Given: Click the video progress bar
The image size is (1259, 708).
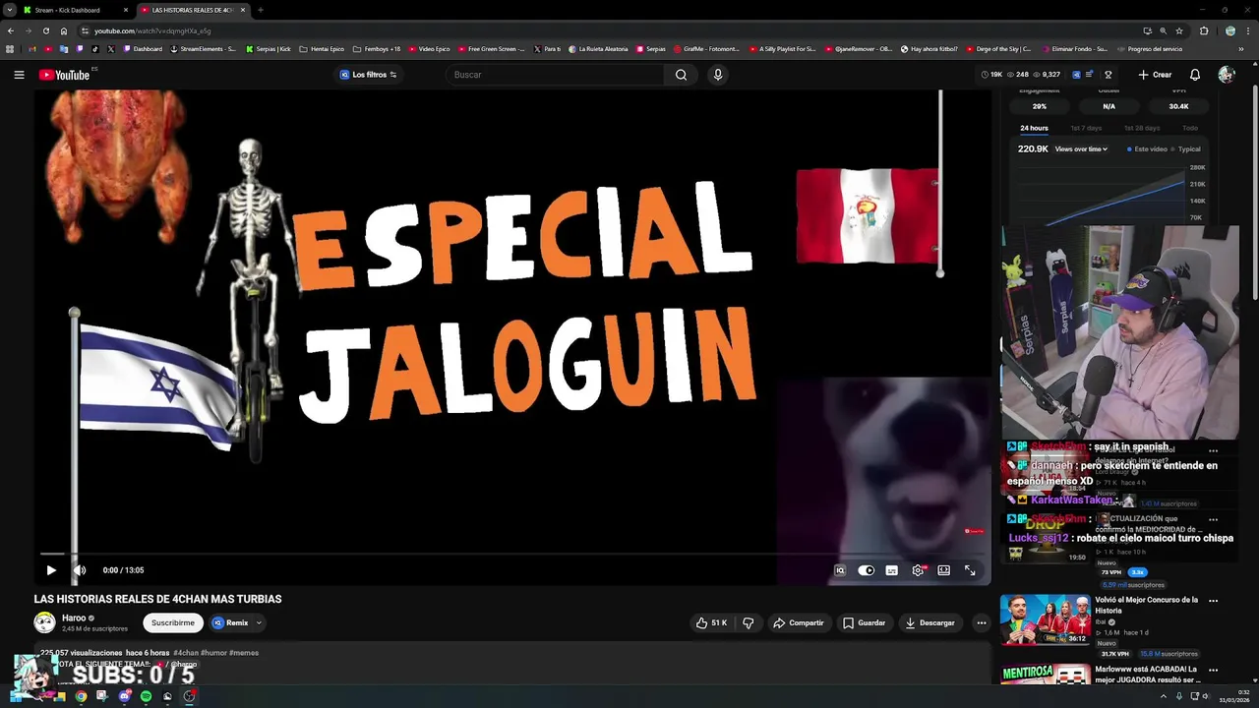Looking at the screenshot, I should 511,555.
